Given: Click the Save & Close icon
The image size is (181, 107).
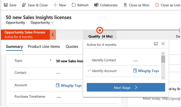Looking at the screenshot, I should tap(24, 5).
